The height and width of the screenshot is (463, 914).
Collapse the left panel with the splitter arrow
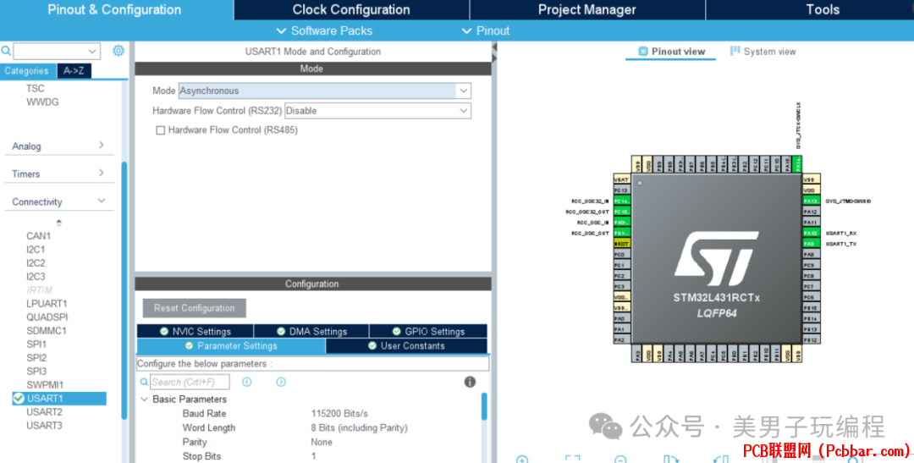(494, 47)
